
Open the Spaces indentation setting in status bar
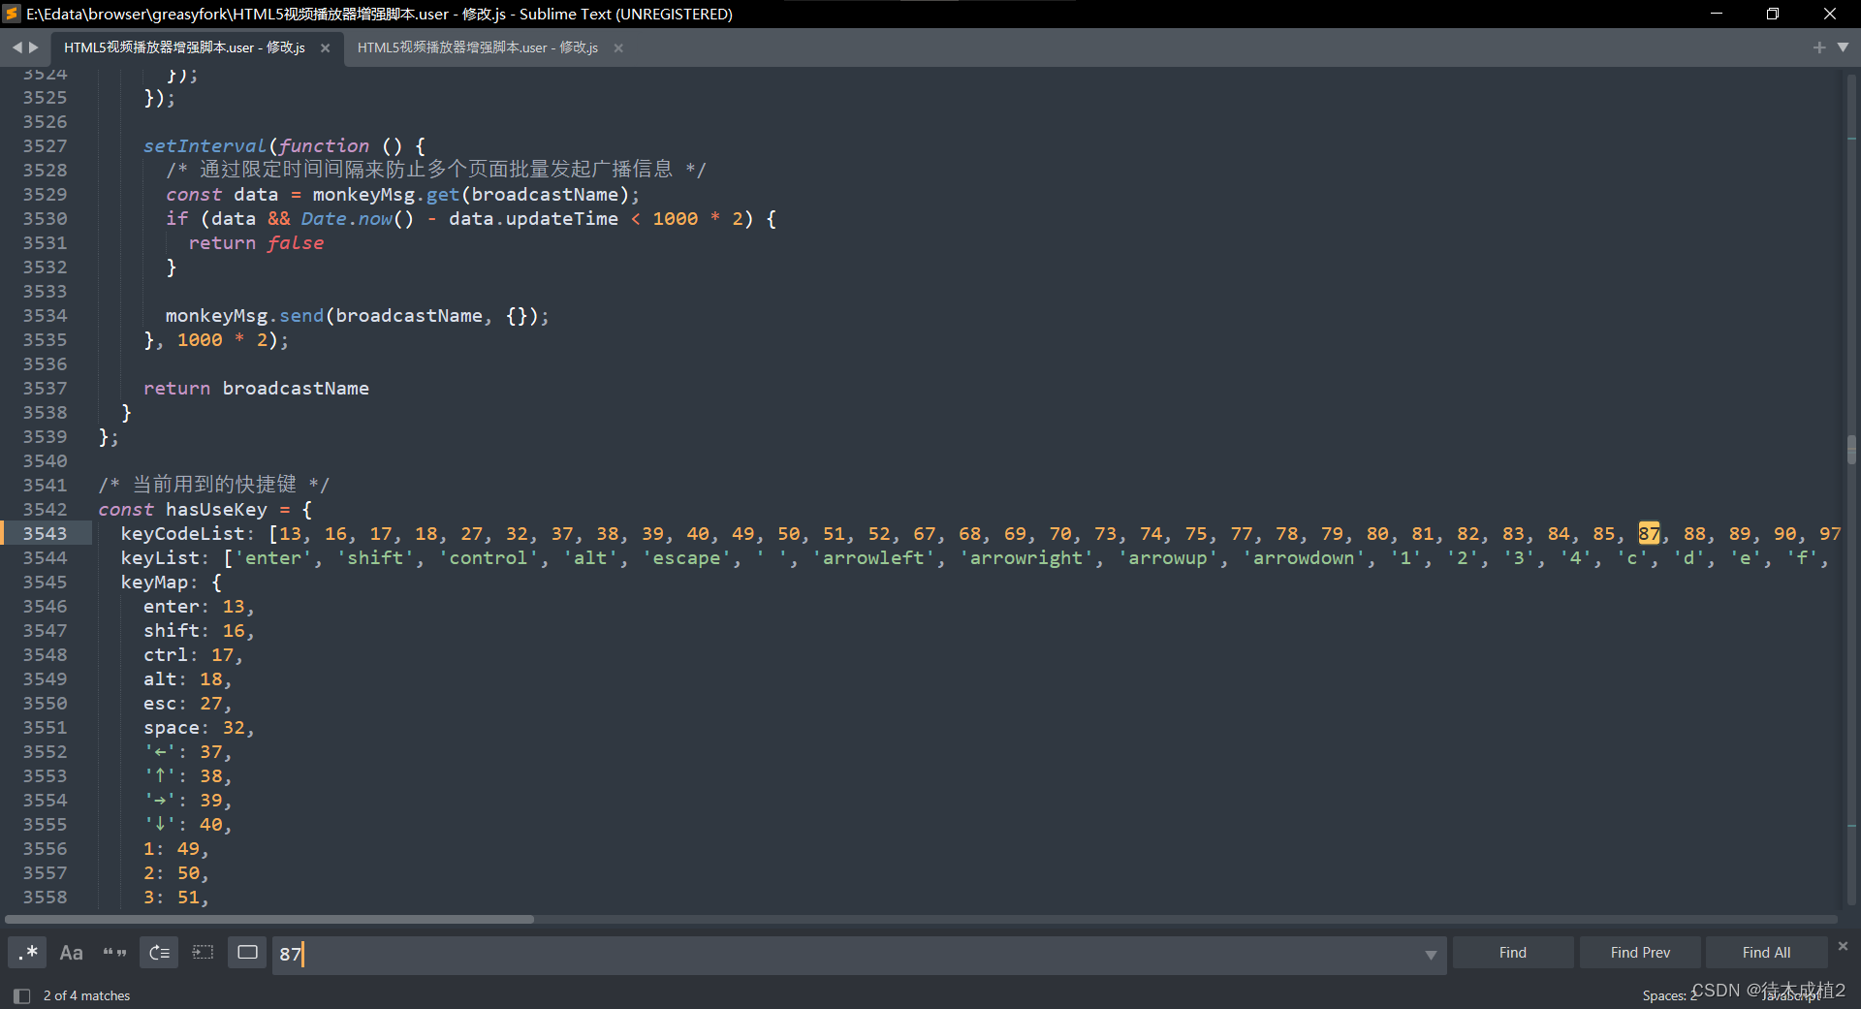[x=1669, y=995]
